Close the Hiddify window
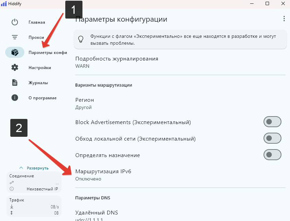 point(283,3)
